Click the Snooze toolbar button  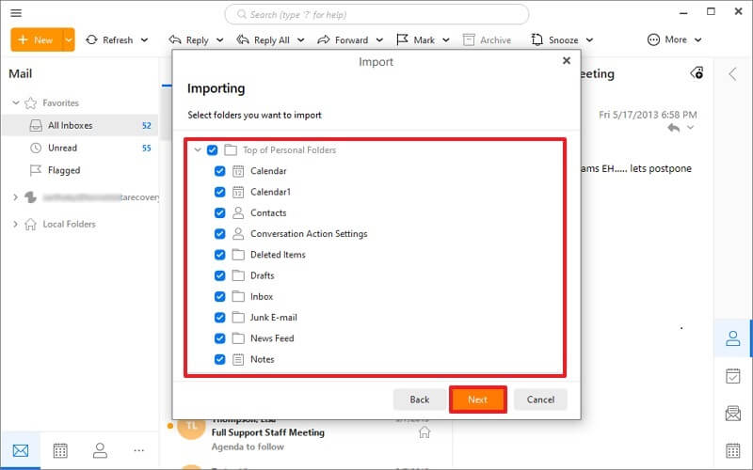(555, 40)
